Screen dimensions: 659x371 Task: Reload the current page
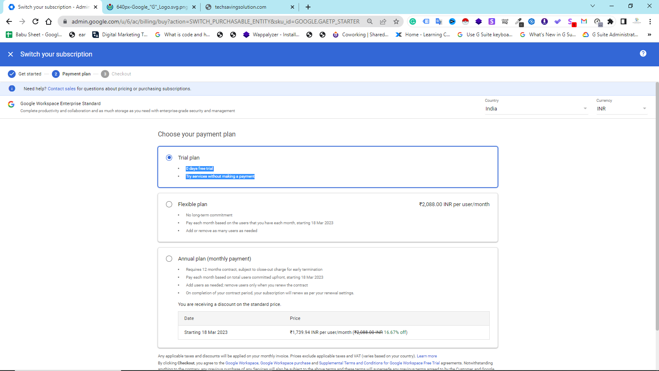click(x=35, y=21)
